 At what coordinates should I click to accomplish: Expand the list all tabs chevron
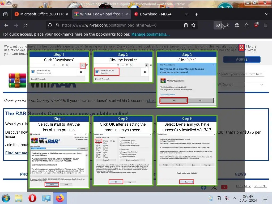pyautogui.click(x=267, y=14)
